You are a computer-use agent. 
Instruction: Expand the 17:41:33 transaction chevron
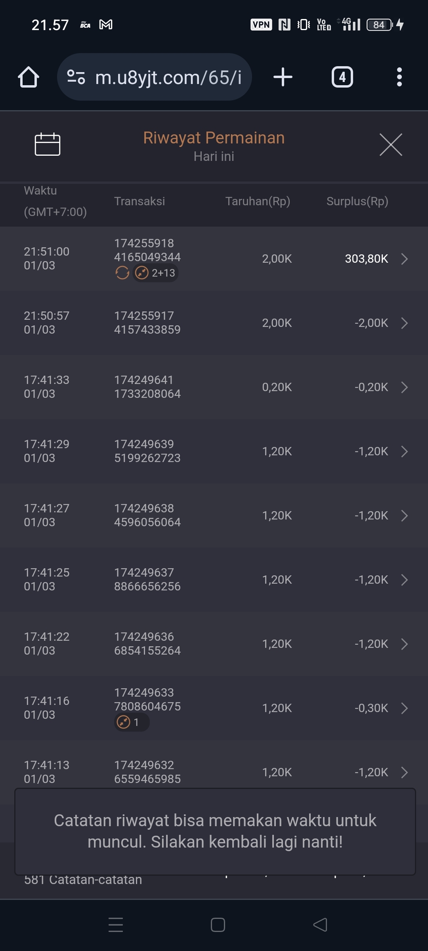tap(404, 387)
